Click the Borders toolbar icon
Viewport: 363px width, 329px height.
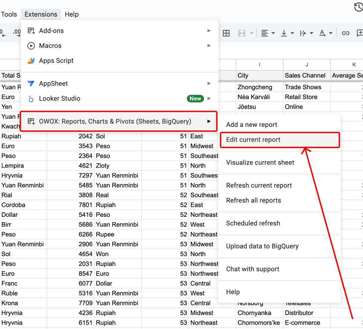226,33
